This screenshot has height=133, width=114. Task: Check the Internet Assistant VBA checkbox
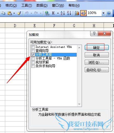[x=33, y=47]
